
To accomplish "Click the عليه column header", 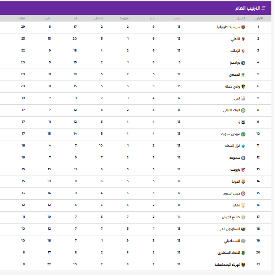I will coord(47,18).
